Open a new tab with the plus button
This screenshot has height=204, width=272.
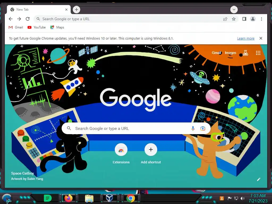[76, 10]
